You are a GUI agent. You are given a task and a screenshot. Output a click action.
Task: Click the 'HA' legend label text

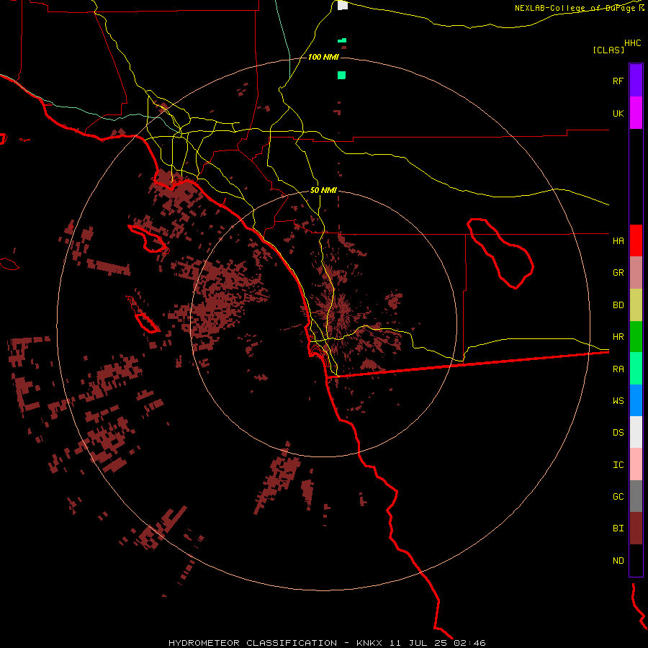click(618, 241)
